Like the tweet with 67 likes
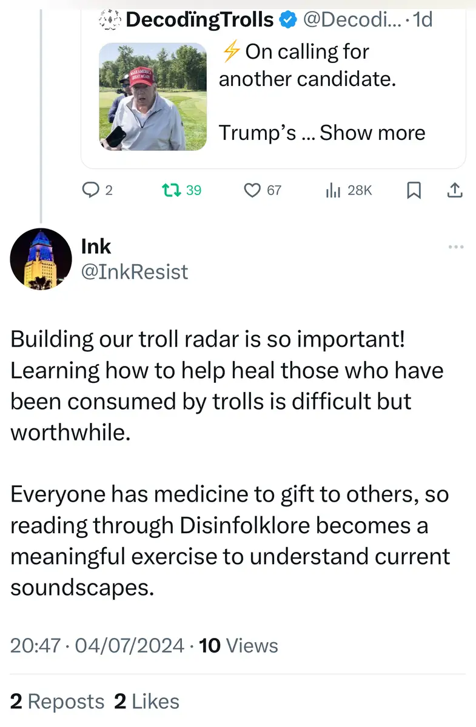The height and width of the screenshot is (727, 476). coord(252,190)
